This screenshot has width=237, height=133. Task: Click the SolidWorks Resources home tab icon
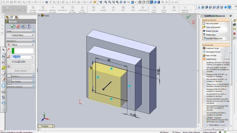[x=234, y=20]
